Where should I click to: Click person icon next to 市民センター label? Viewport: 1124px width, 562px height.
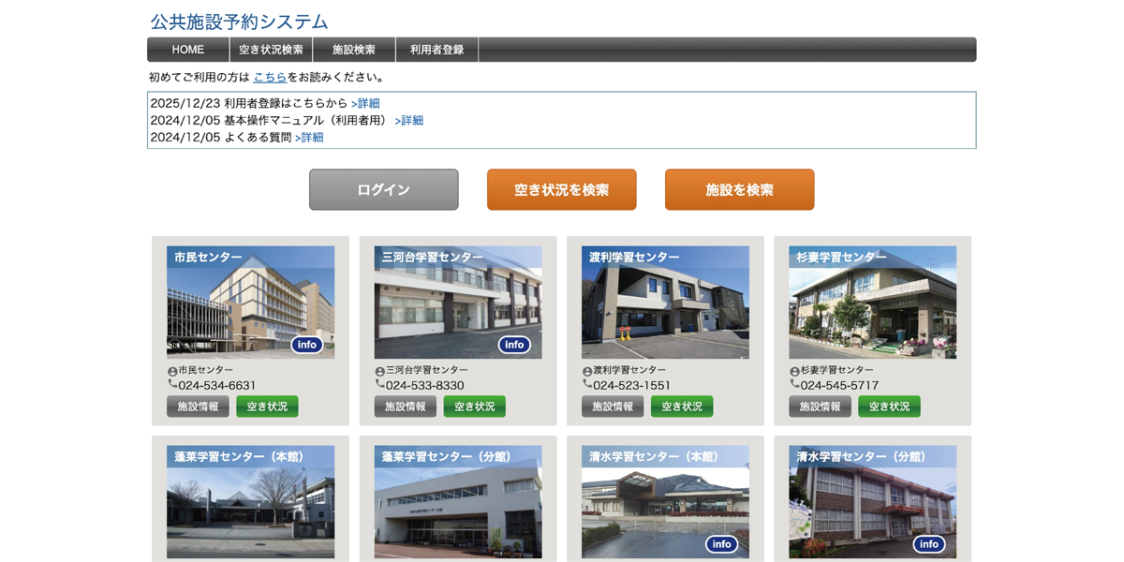172,371
